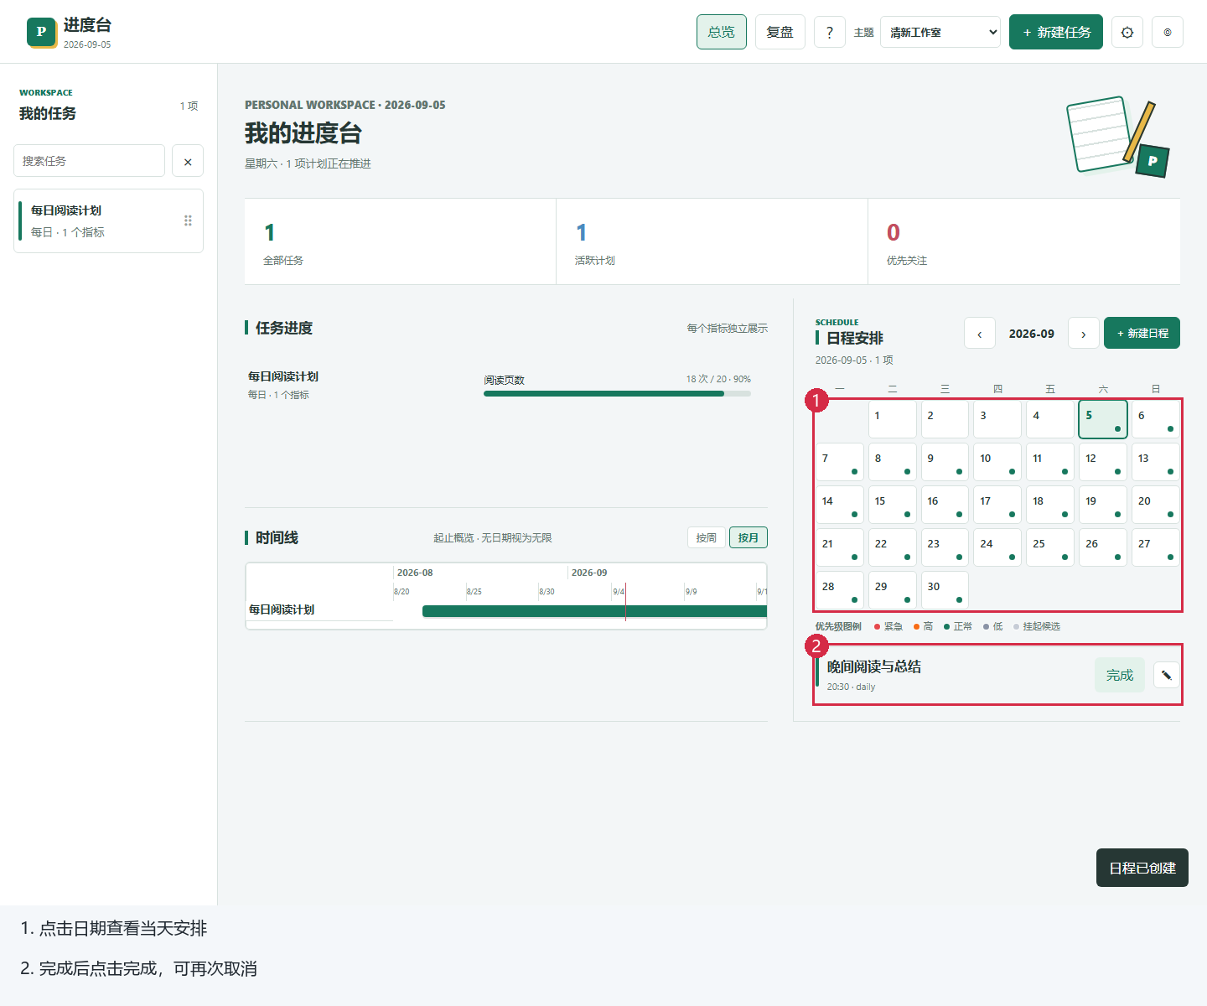
Task: Switch the timeline to 按月 view
Action: click(x=749, y=537)
